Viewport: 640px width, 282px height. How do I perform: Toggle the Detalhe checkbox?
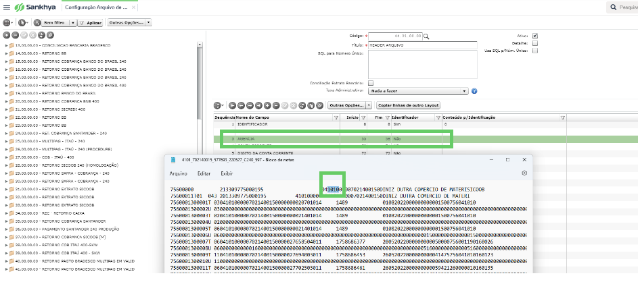point(535,43)
